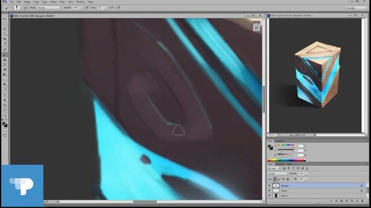Select the Healing Brush tool
The width and height of the screenshot is (371, 208).
pos(5,49)
